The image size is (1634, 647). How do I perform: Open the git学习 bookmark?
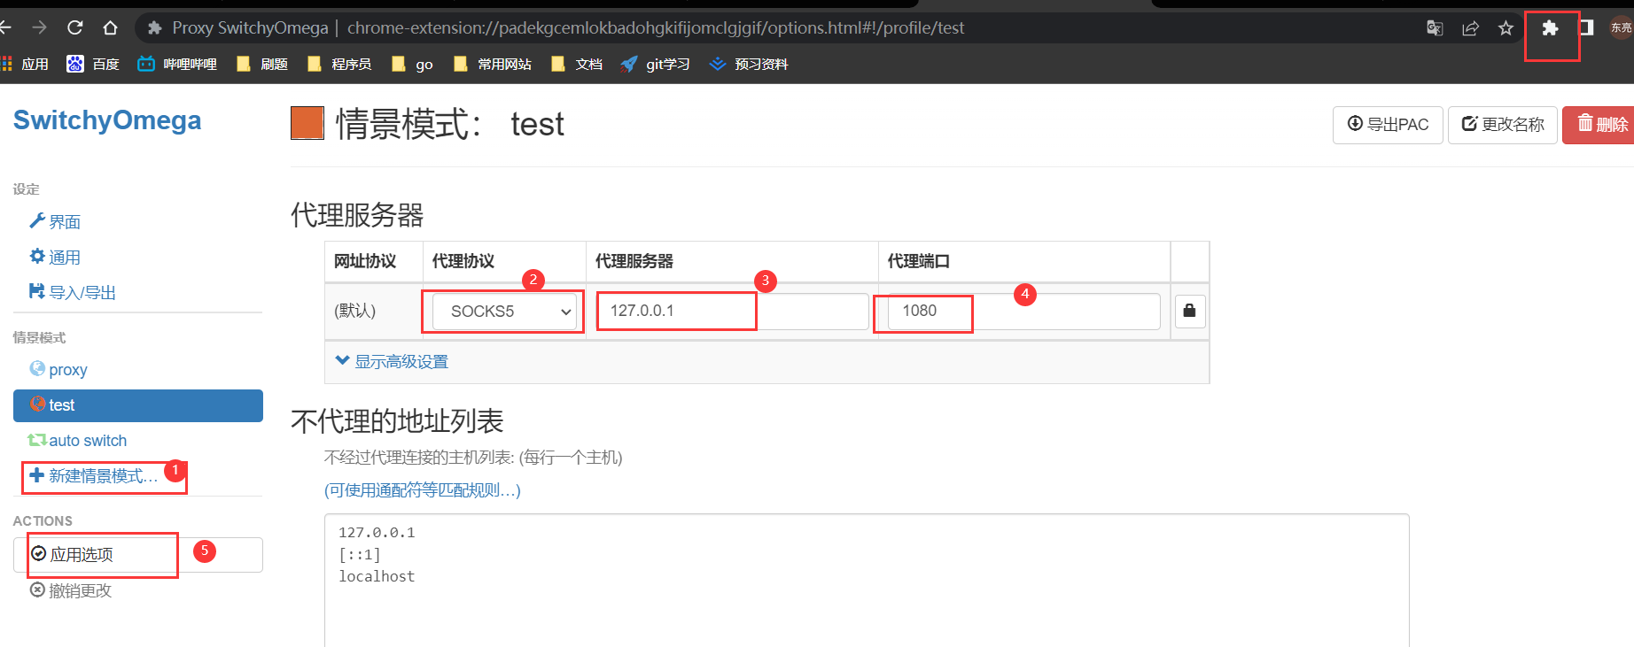656,64
